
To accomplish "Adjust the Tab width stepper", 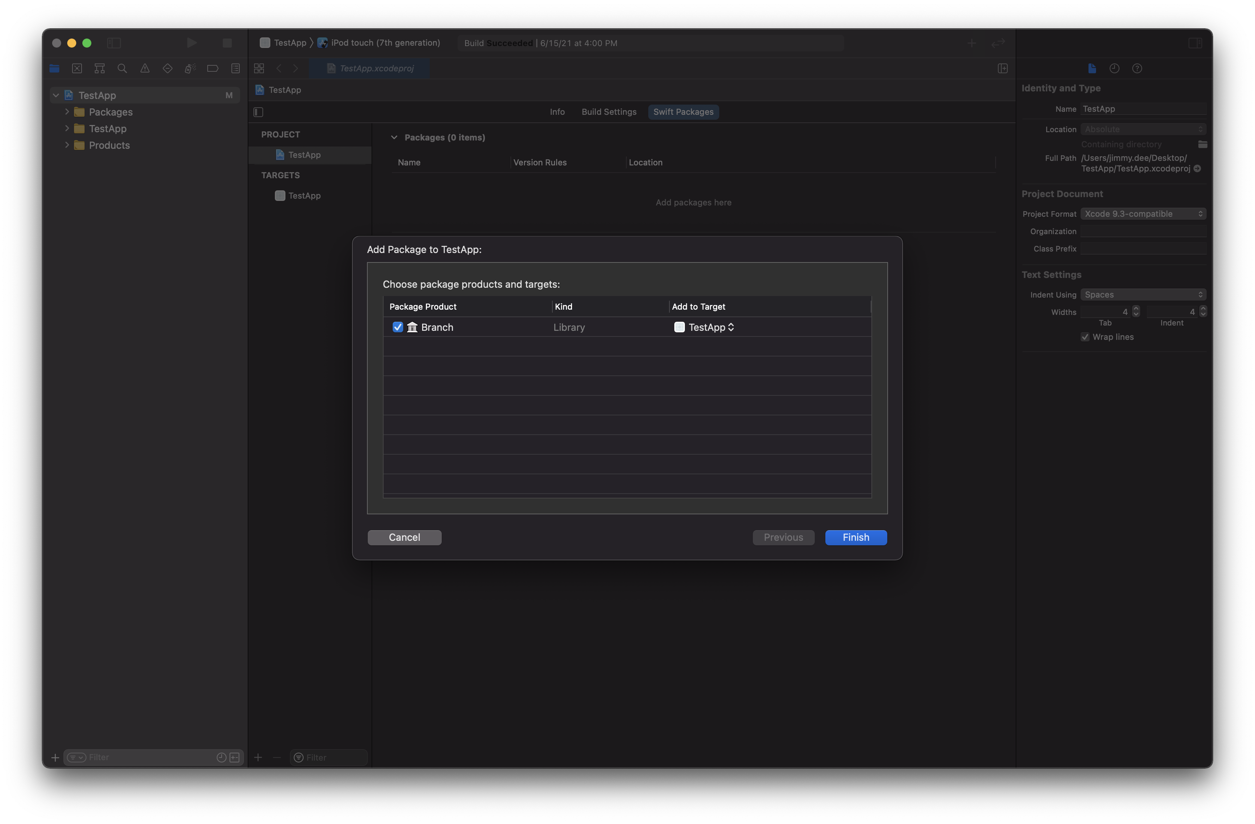I will coord(1136,312).
